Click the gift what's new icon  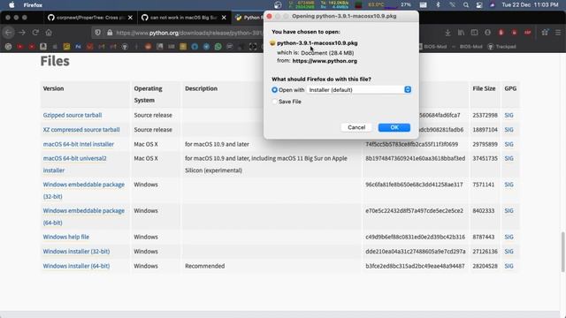tap(545, 33)
